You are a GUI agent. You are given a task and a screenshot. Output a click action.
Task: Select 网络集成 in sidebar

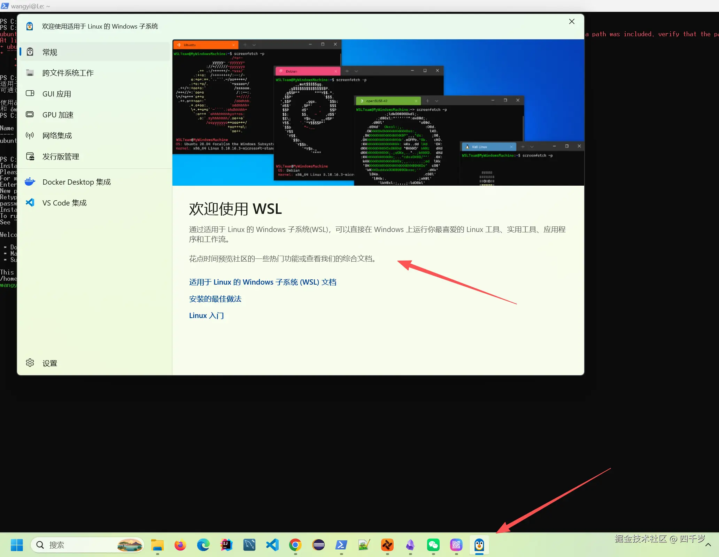pos(57,136)
